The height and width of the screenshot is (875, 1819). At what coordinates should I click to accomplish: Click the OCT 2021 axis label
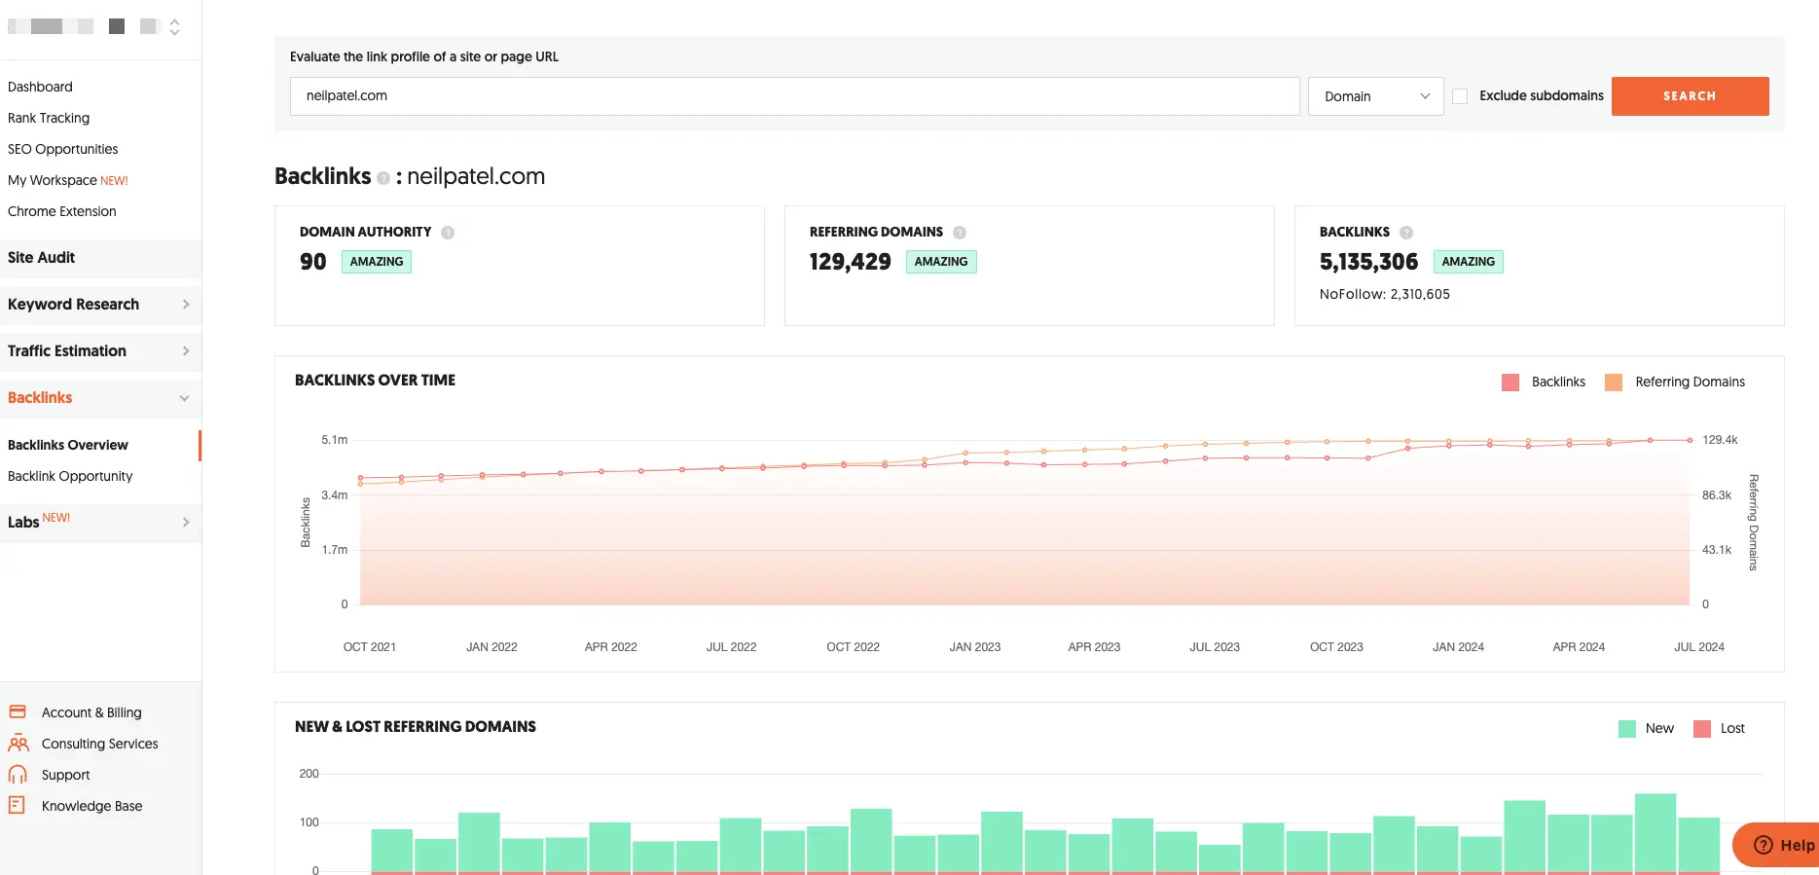369,647
